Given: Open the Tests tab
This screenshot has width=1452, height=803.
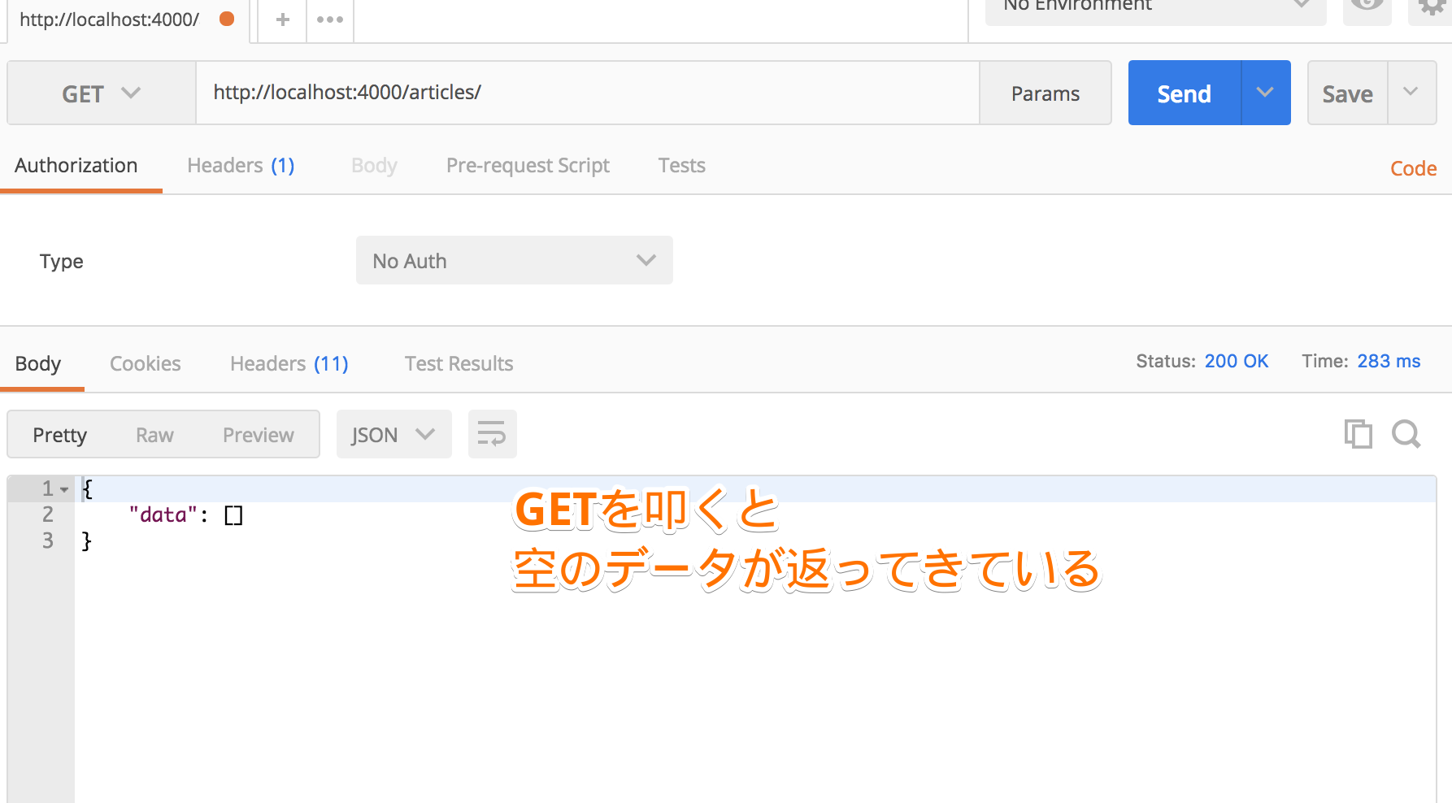Looking at the screenshot, I should [x=681, y=166].
